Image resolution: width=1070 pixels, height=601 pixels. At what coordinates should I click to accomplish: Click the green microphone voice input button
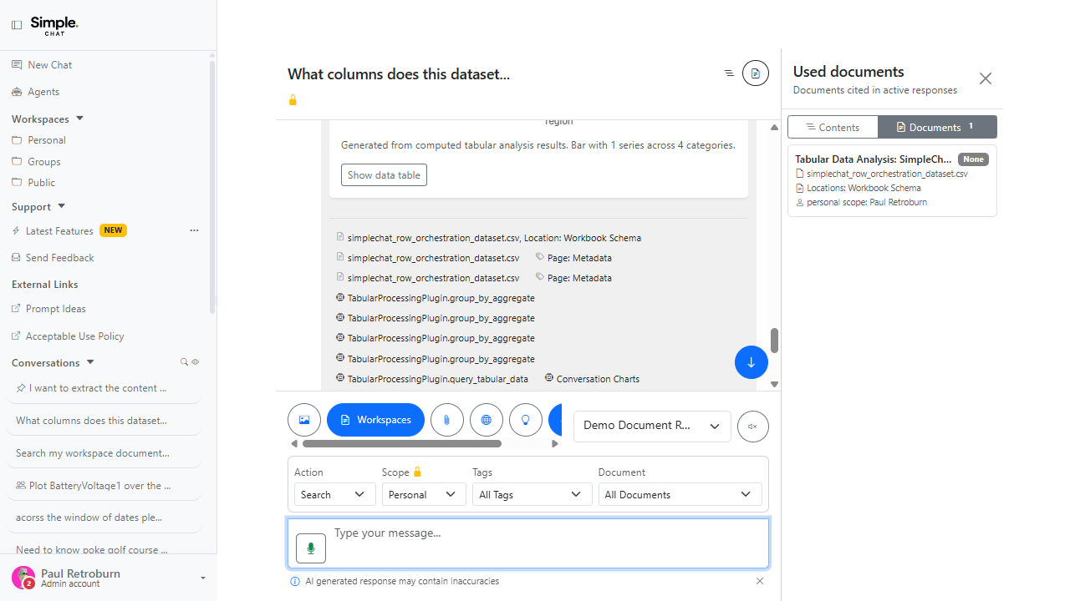pyautogui.click(x=311, y=548)
